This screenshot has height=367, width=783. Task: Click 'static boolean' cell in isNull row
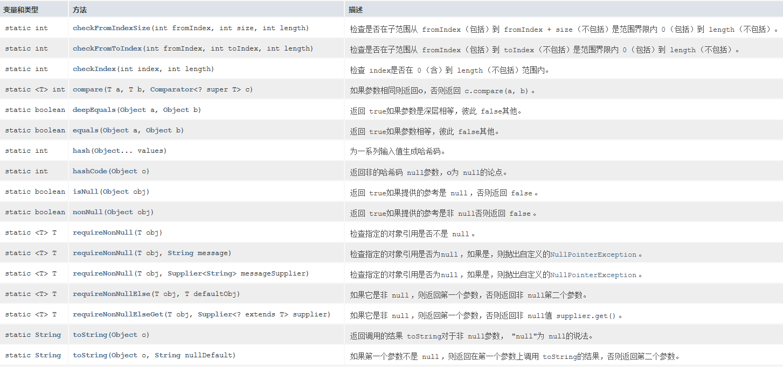[35, 192]
